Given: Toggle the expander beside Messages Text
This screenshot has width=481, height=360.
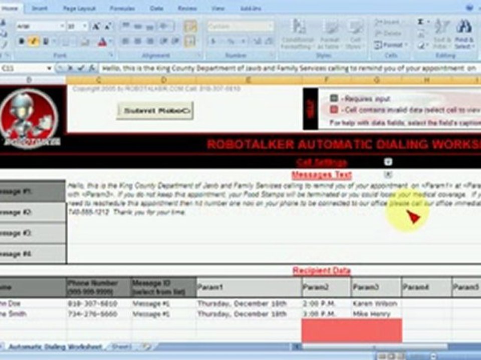Looking at the screenshot, I should click(x=388, y=174).
